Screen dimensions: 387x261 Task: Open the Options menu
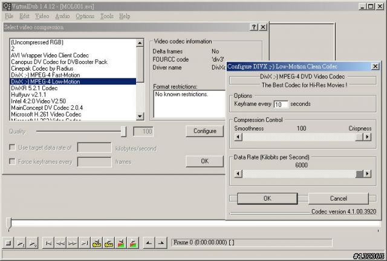pyautogui.click(x=85, y=16)
